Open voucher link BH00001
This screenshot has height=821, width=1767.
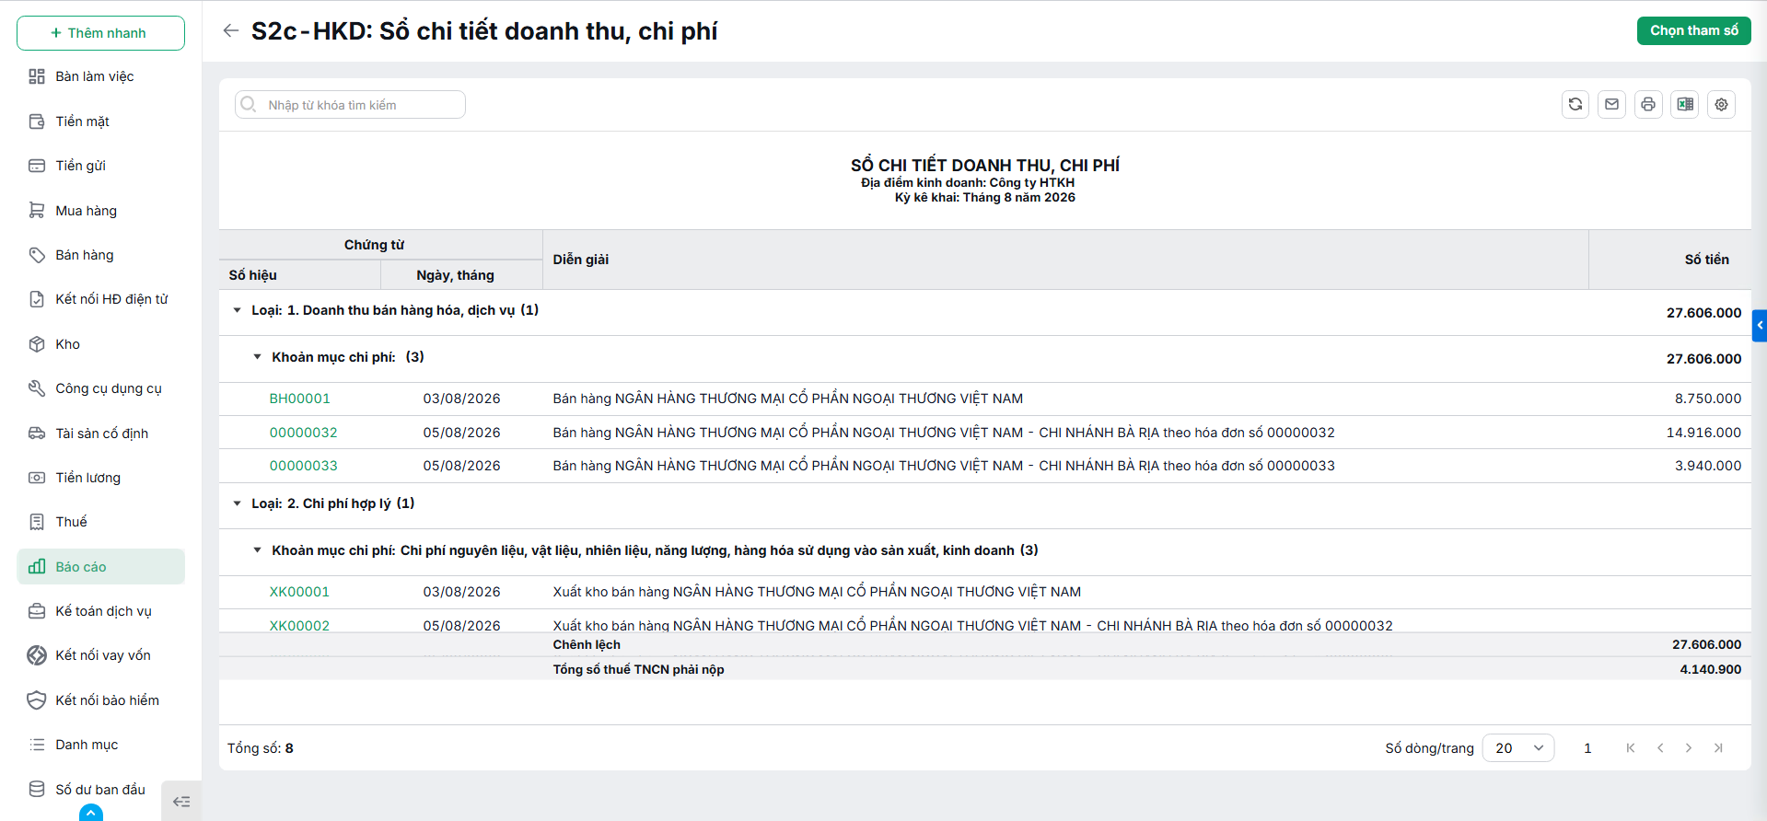[299, 399]
